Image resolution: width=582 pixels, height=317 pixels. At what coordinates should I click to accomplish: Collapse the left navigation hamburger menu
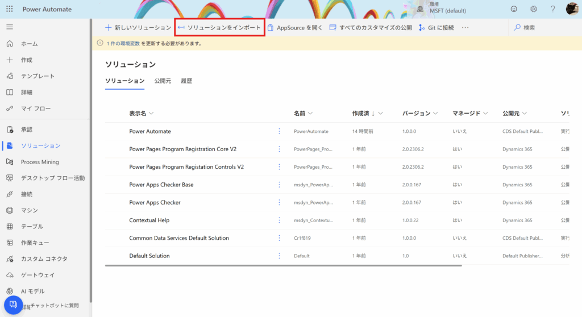(x=10, y=27)
